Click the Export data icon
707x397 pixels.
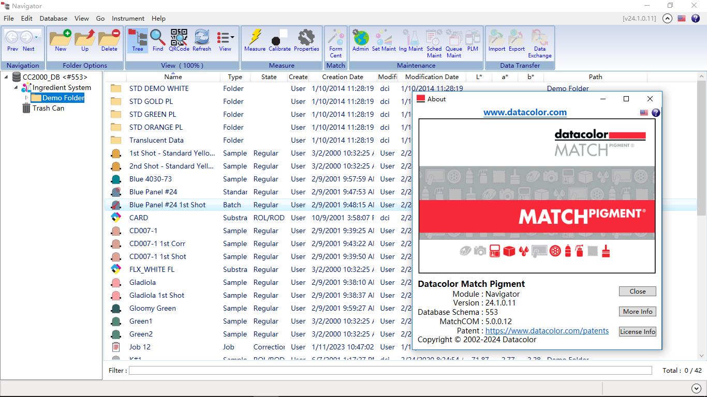point(517,41)
